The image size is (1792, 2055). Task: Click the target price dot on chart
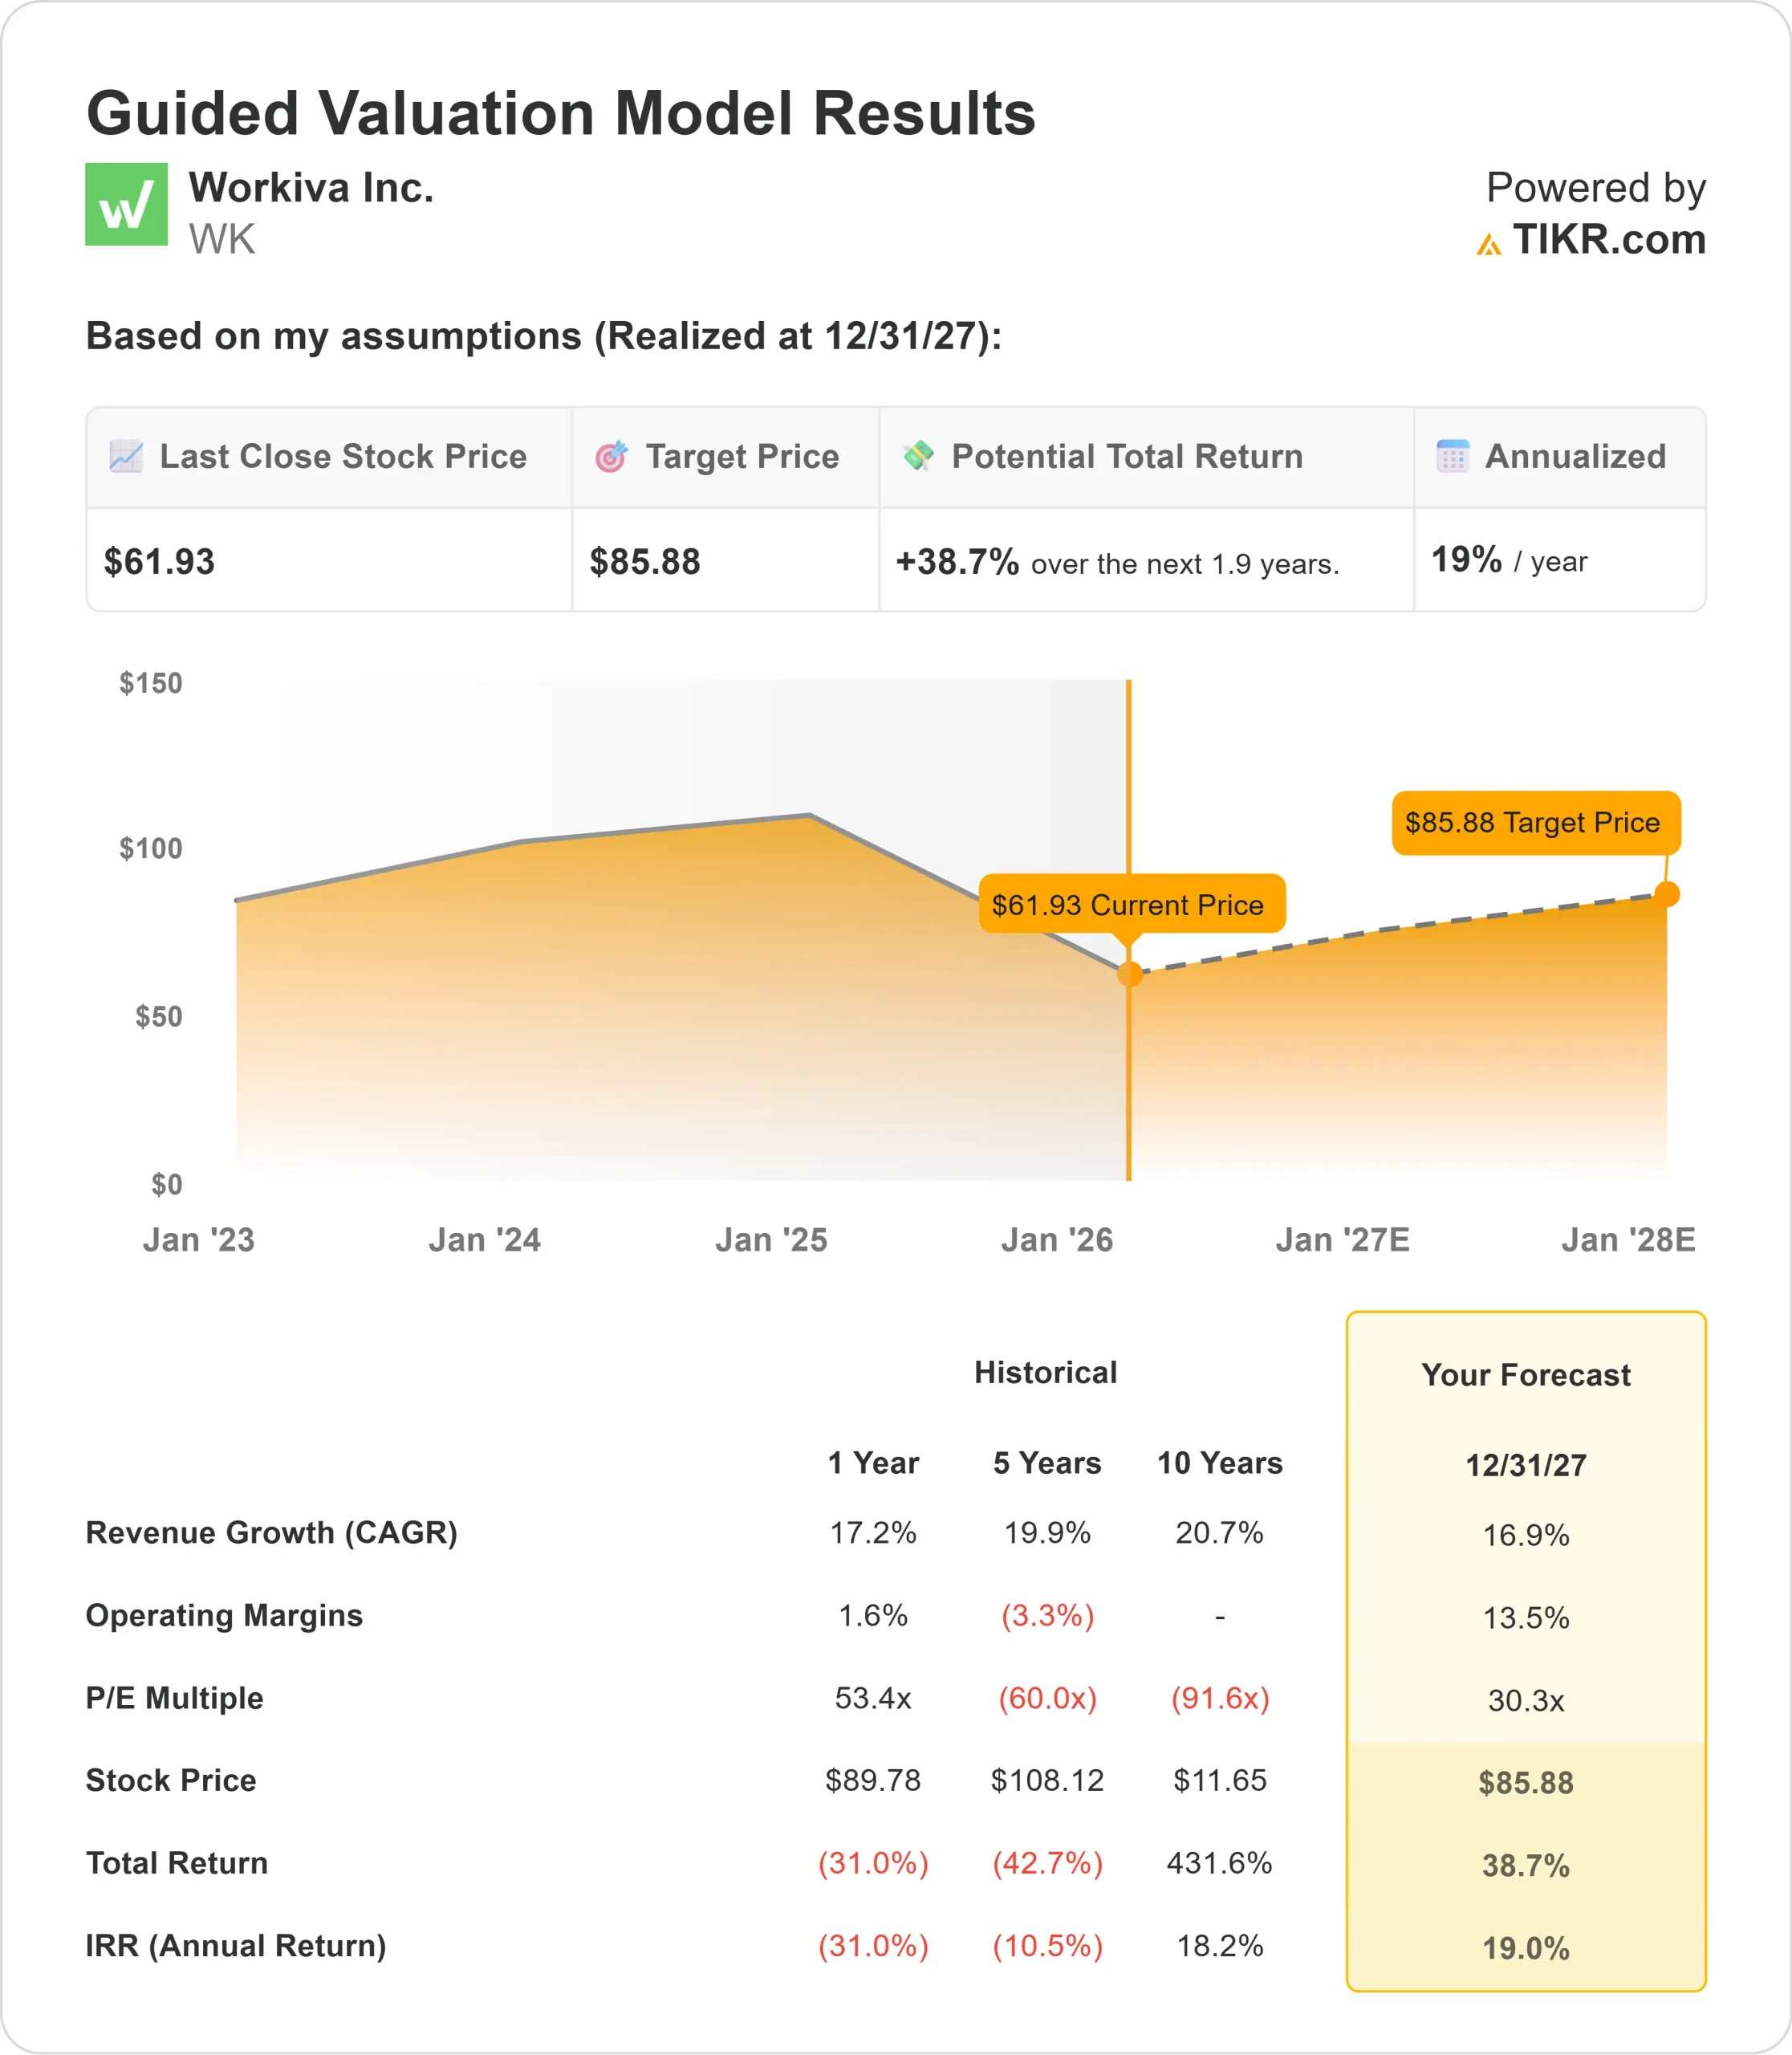1666,893
